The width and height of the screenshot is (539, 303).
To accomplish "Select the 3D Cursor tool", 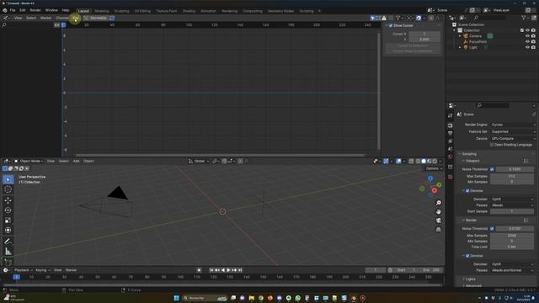I will tap(8, 189).
